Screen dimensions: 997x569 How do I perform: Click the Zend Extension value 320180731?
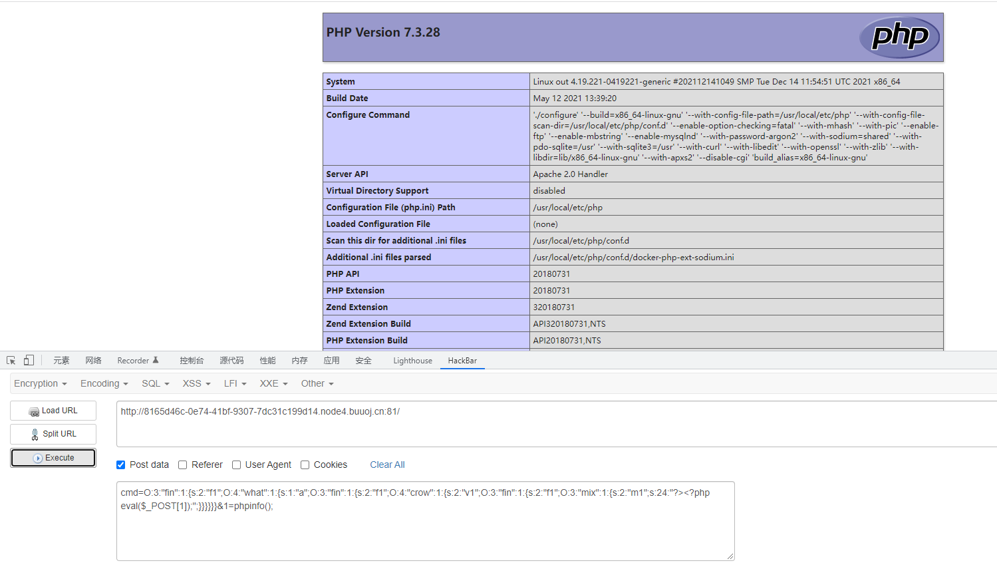tap(553, 307)
